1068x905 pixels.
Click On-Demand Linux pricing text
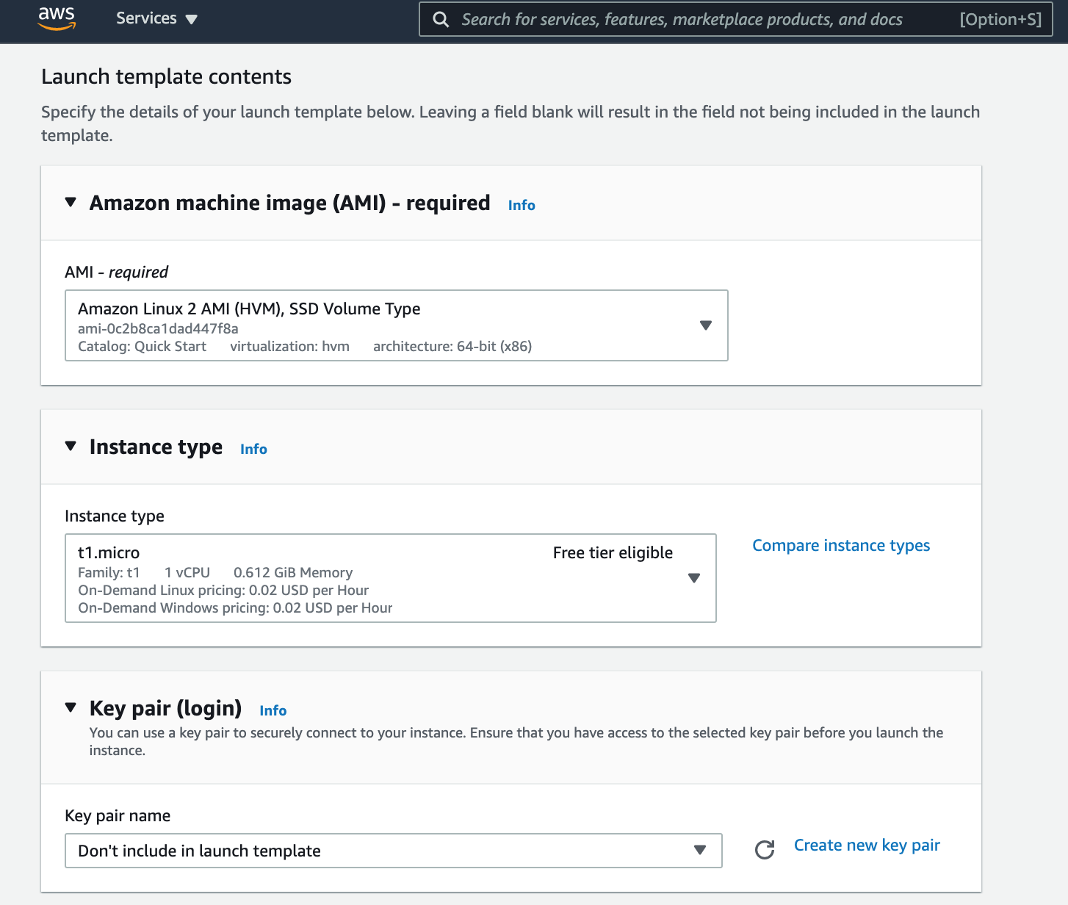coord(223,591)
